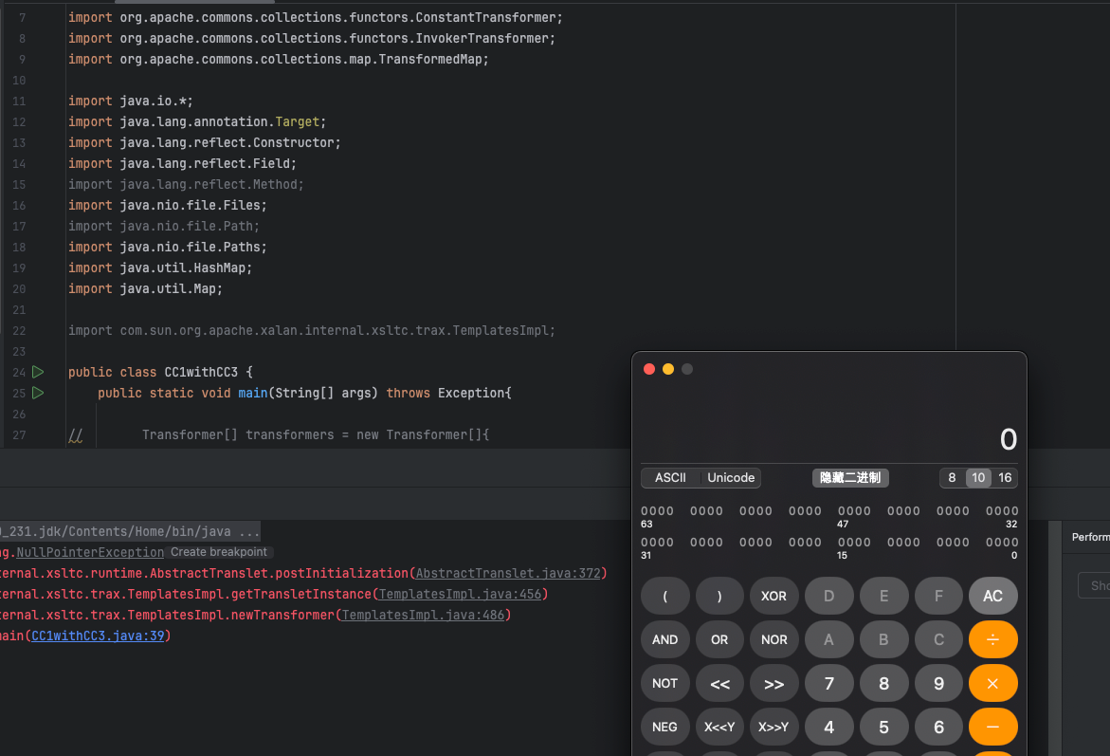Toggle binary bit group labeled 15
Image resolution: width=1110 pixels, height=756 pixels.
click(x=854, y=542)
